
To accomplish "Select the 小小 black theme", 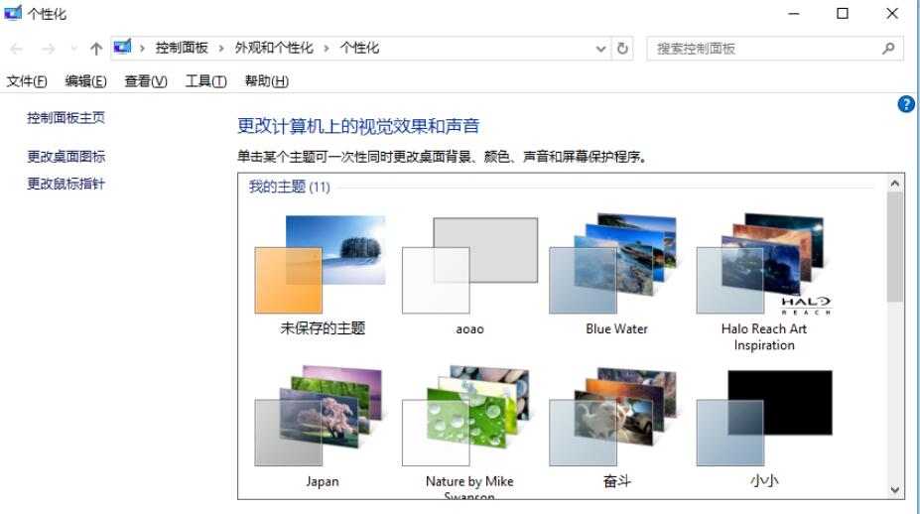I will click(764, 428).
